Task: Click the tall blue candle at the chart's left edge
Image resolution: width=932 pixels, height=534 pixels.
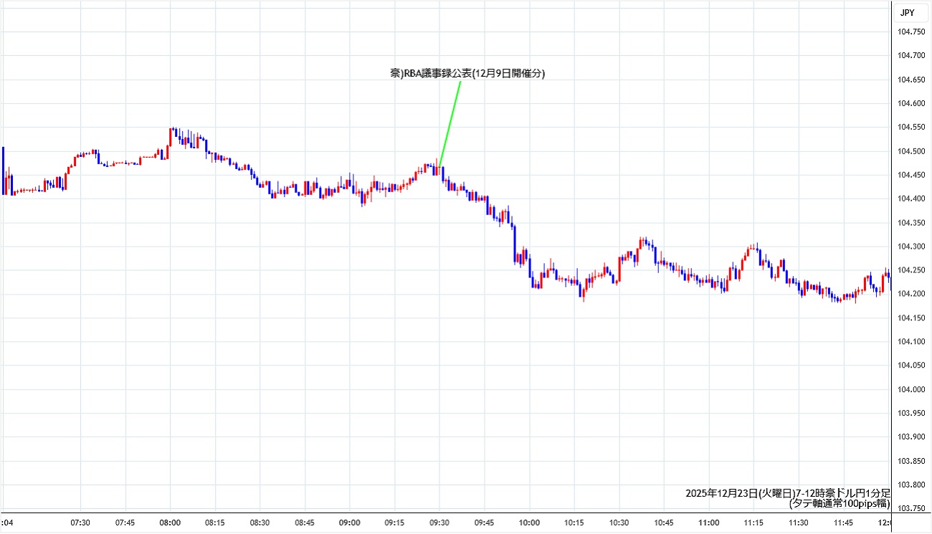Action: (x=3, y=170)
